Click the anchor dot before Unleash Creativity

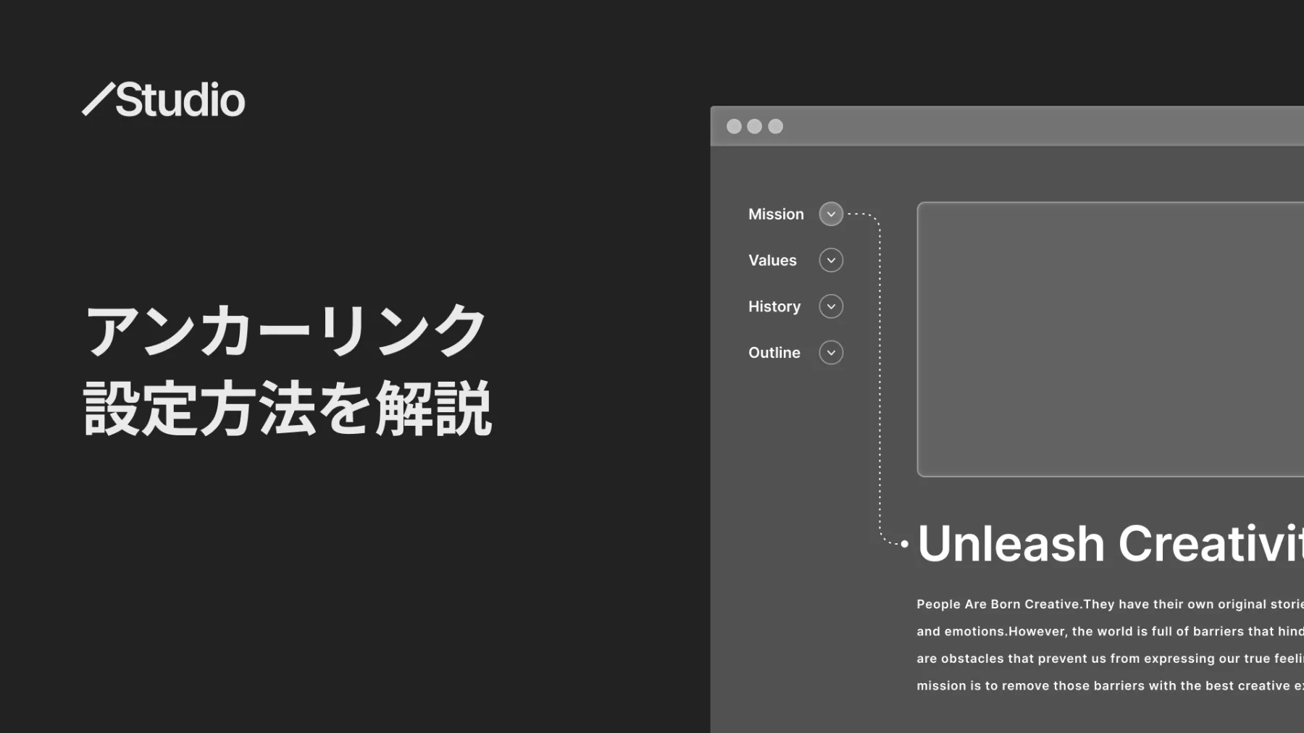coord(904,543)
